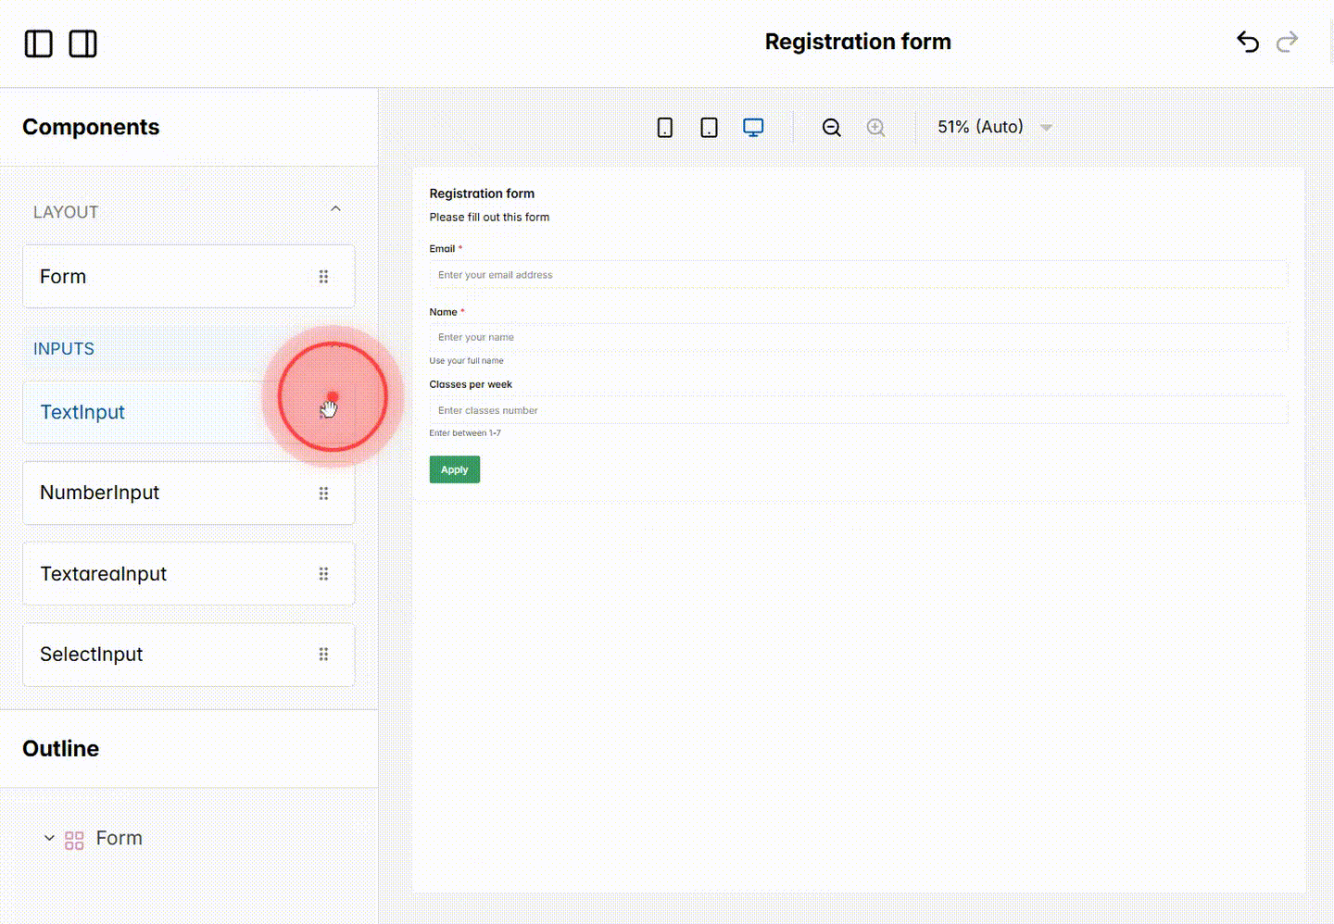
Task: Select the Form item in Outline tree
Action: click(x=119, y=838)
